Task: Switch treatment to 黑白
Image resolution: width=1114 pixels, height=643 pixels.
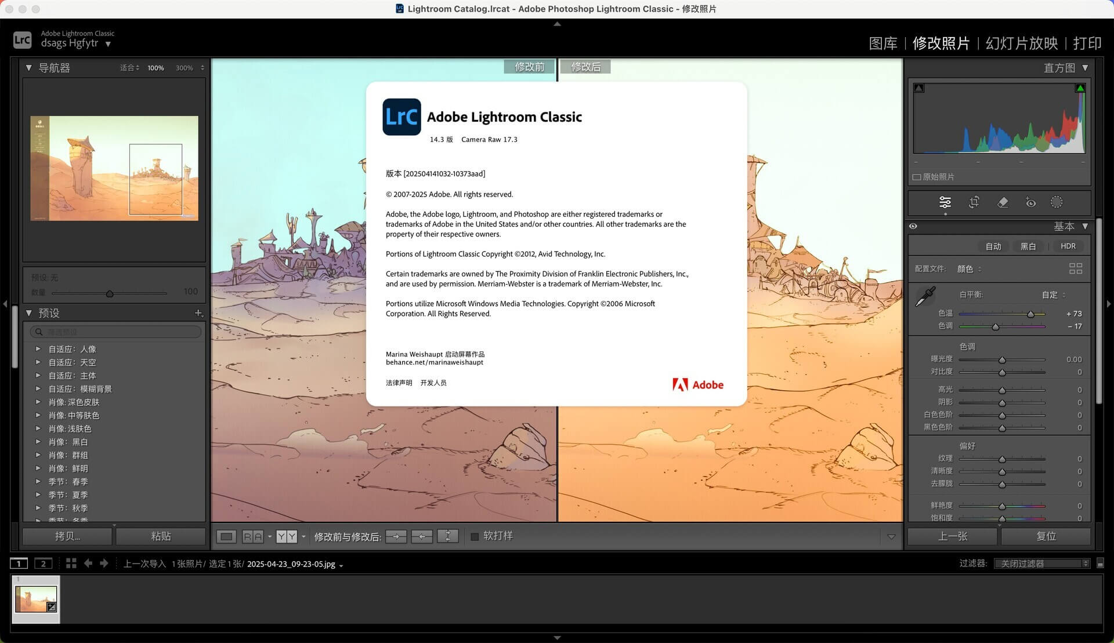Action: point(1028,246)
